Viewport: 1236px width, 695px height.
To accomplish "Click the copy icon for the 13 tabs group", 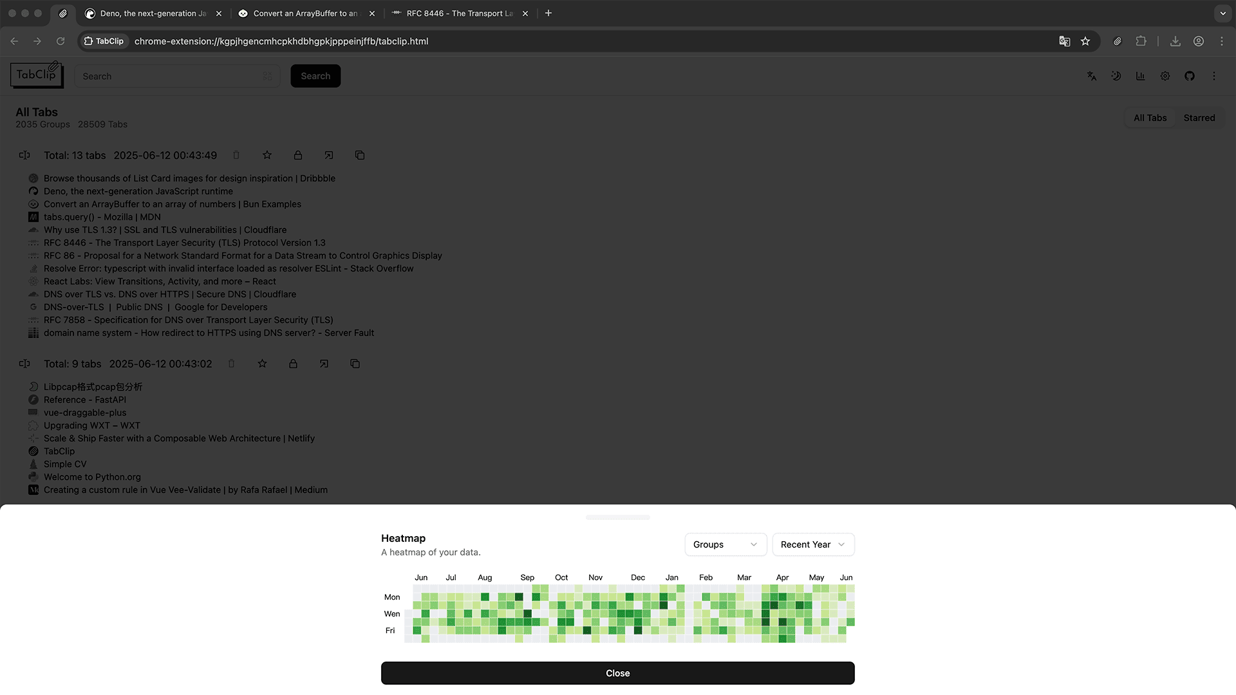I will [x=360, y=155].
